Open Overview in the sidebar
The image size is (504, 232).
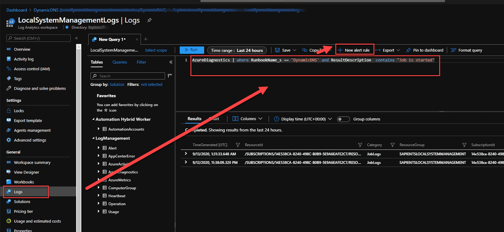point(22,49)
